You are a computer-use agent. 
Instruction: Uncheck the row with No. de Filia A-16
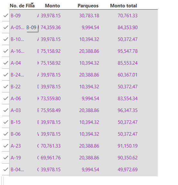6,51
